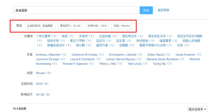Filter by author Laurence Zitvogel
Viewport: 216px width, 112px height.
(x=50, y=59)
